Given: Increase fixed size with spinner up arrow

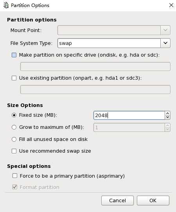Looking at the screenshot, I should pos(168,114).
